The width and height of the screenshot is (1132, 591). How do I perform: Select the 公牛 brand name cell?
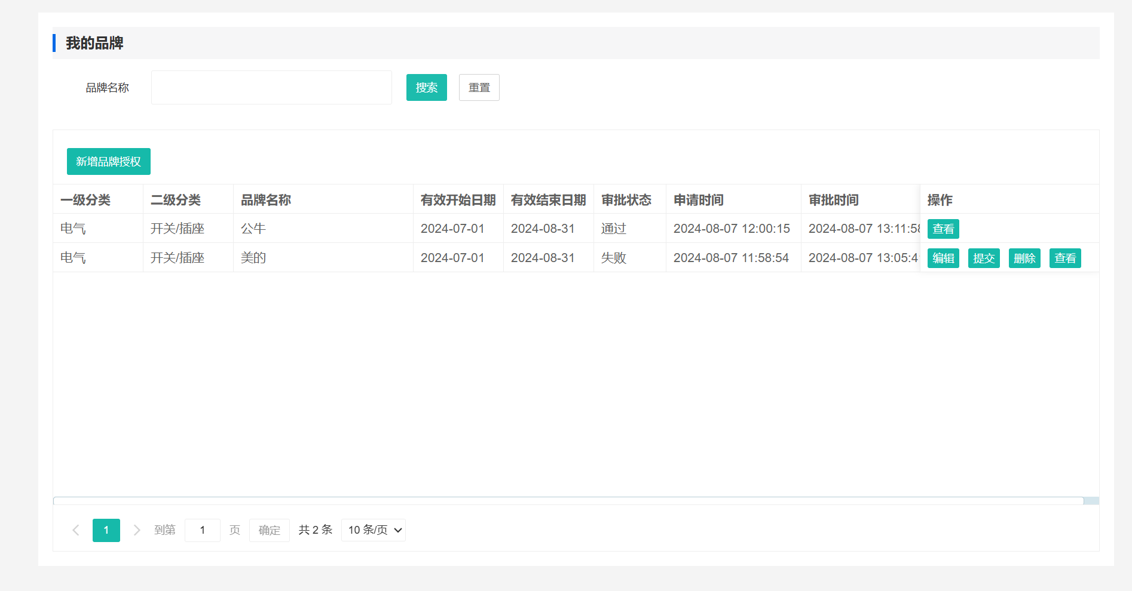tap(253, 229)
